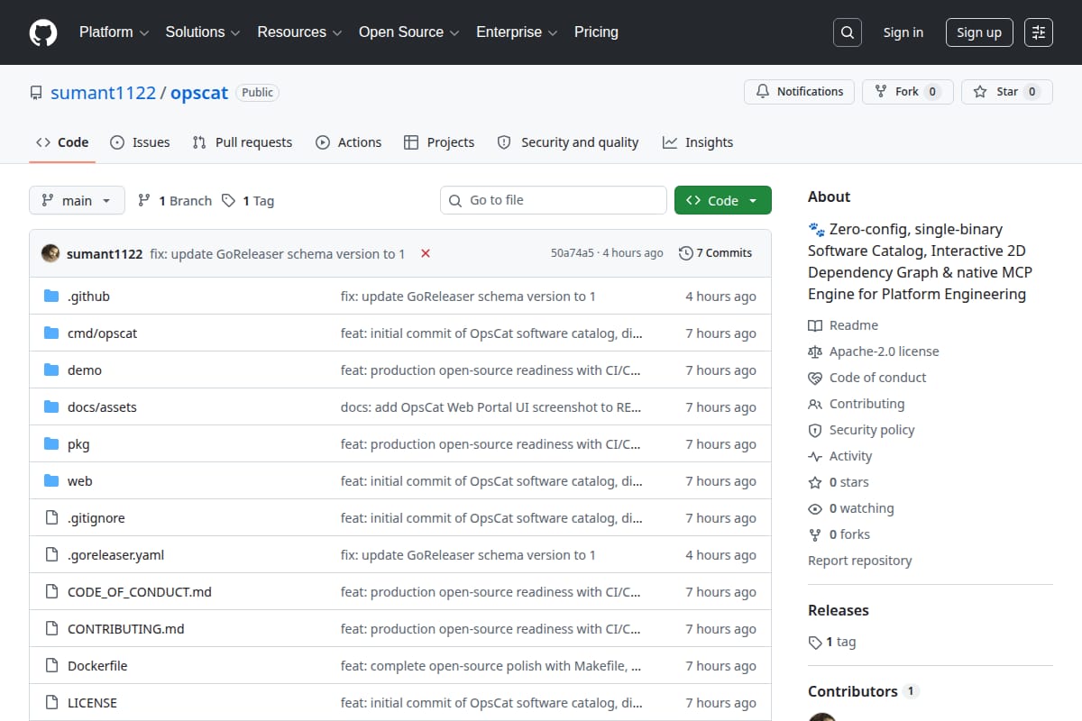
Task: Switch to the Actions tab
Action: click(348, 142)
